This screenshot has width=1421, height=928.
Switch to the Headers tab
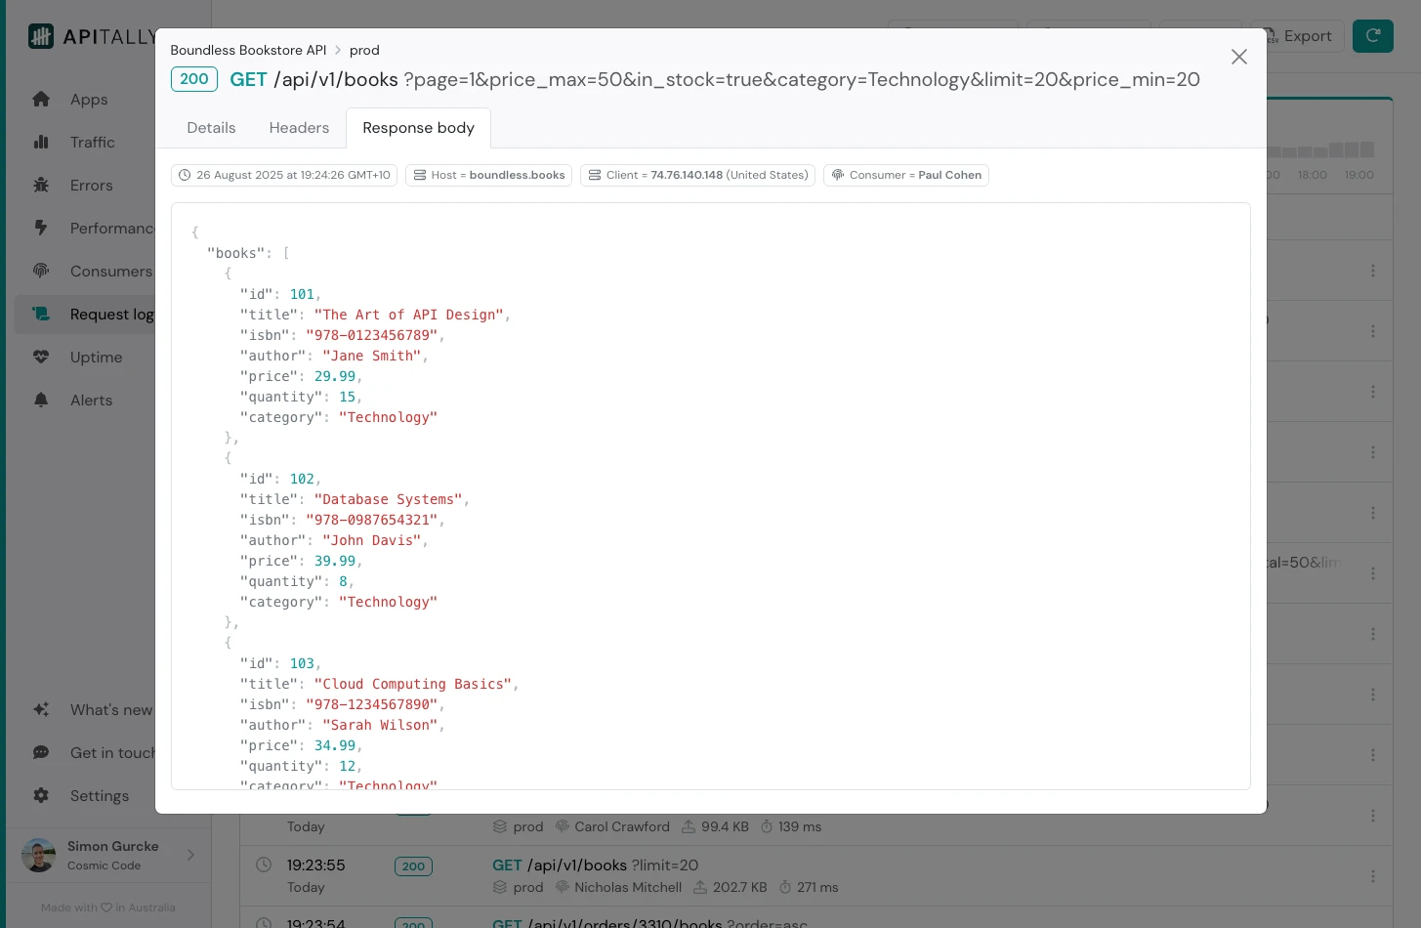(299, 128)
